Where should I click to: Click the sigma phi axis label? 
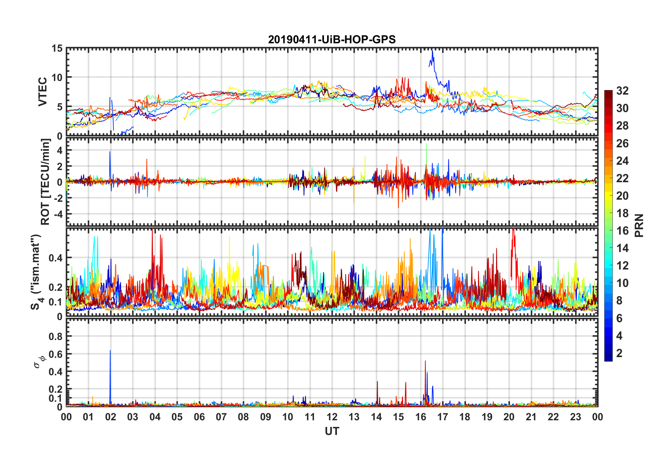(39, 362)
